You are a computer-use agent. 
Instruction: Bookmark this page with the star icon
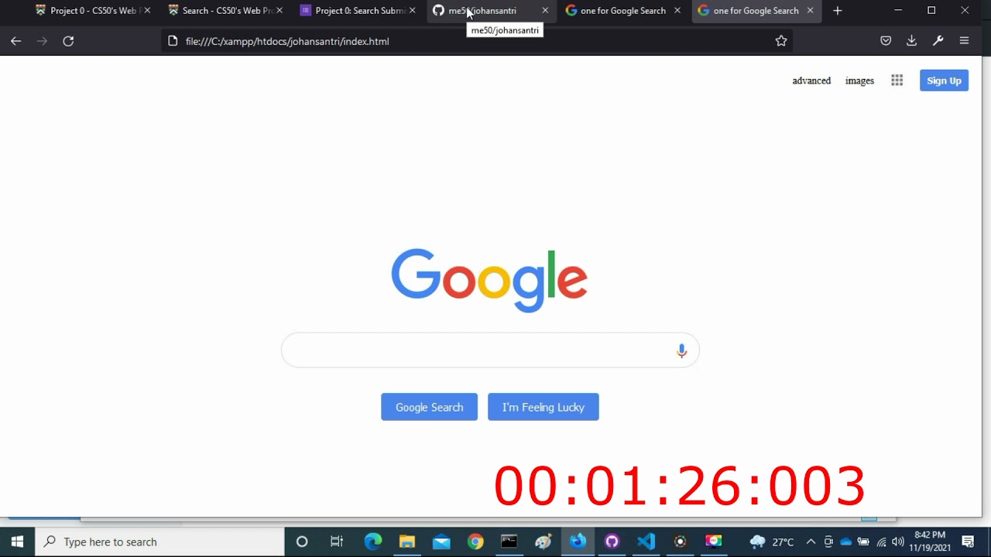(x=781, y=41)
